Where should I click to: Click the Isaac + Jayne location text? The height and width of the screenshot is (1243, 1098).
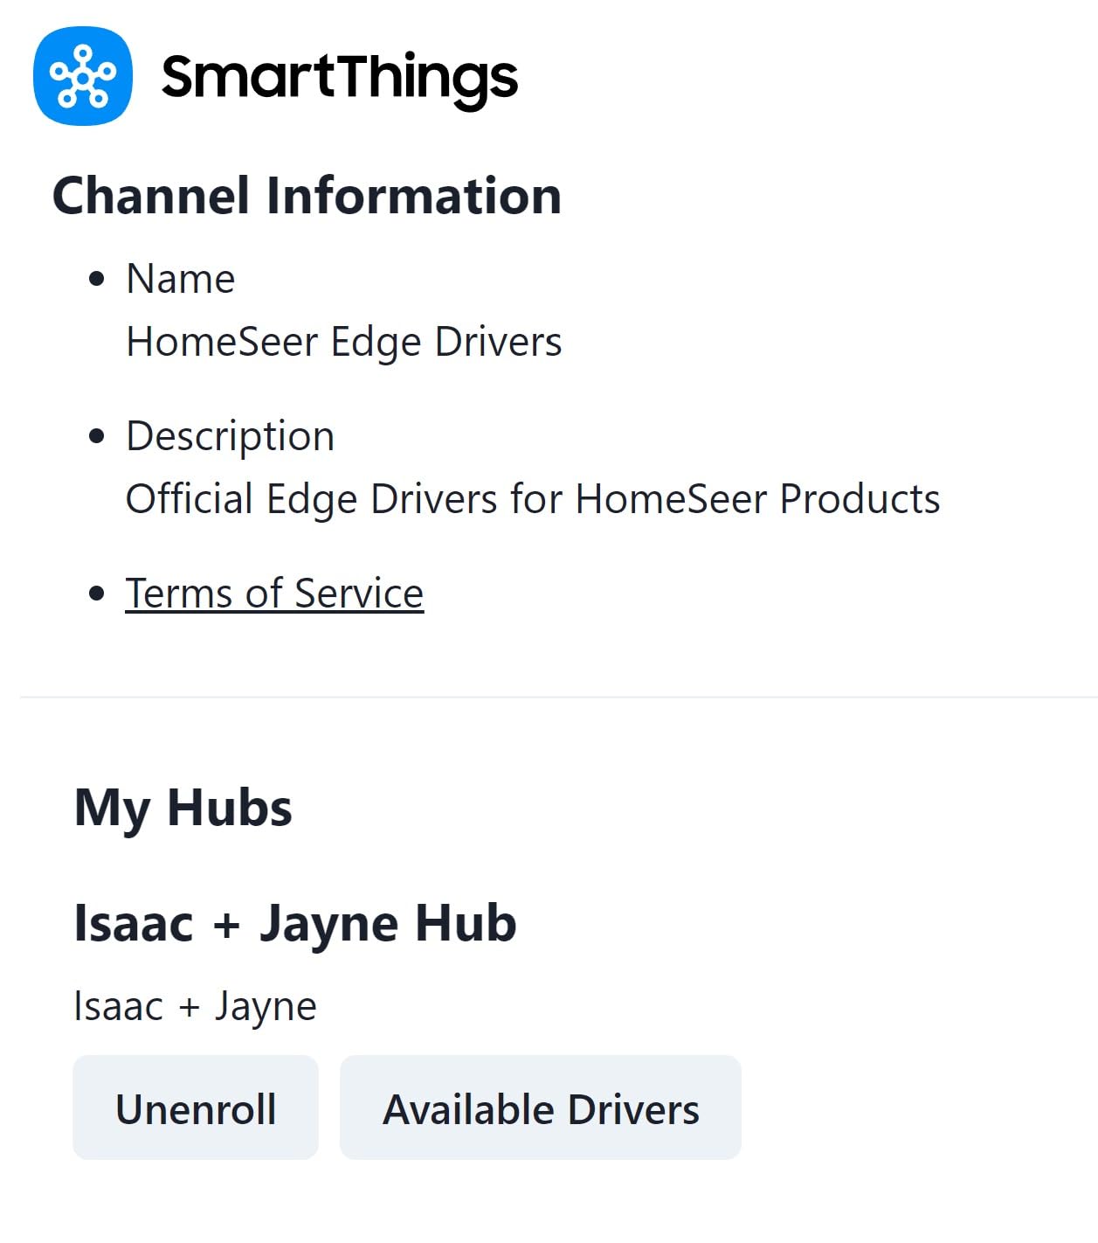click(195, 1006)
